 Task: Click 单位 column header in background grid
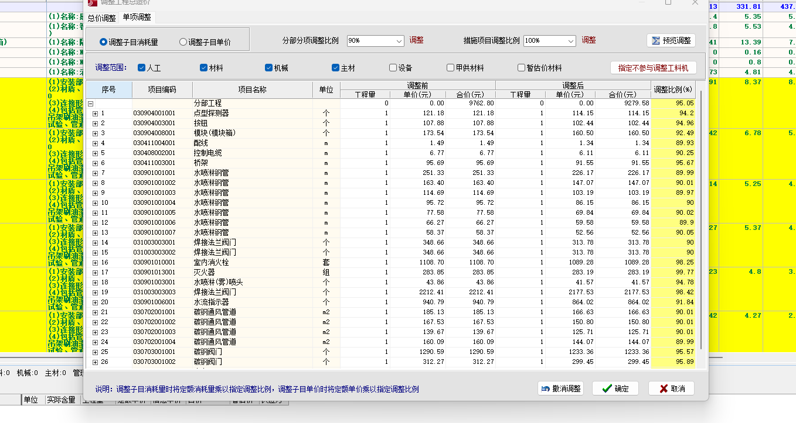tap(31, 400)
